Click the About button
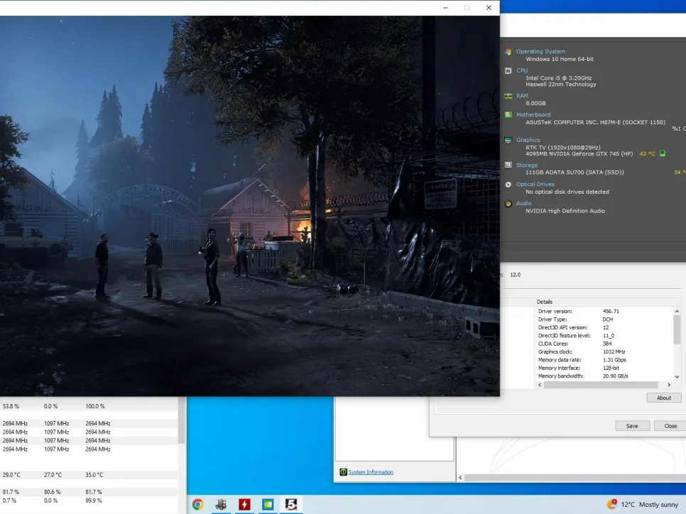This screenshot has height=514, width=686. point(664,398)
